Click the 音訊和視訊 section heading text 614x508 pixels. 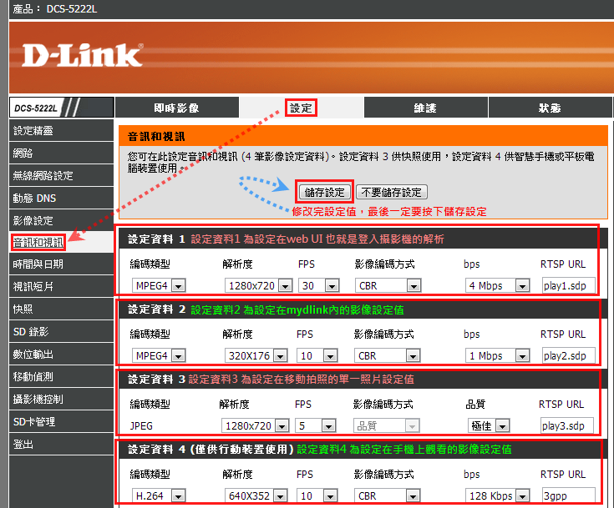pyautogui.click(x=156, y=137)
